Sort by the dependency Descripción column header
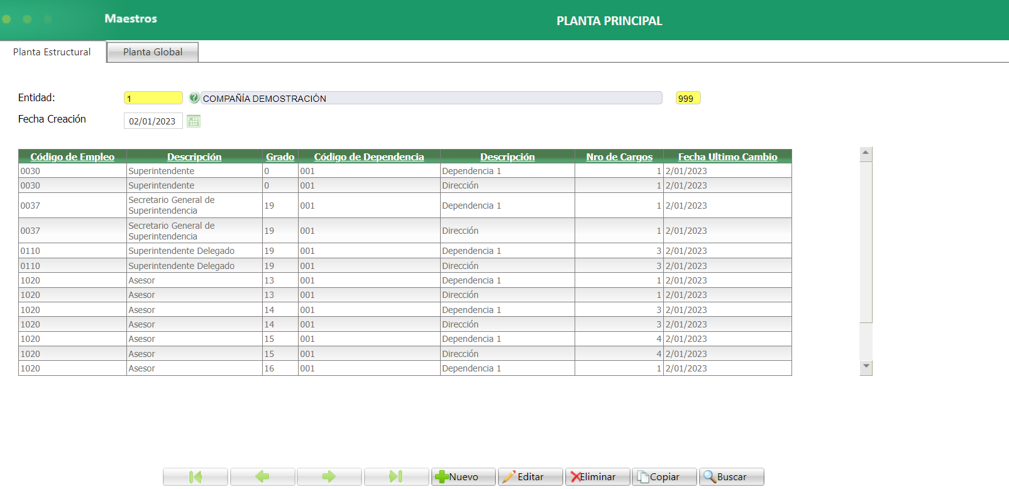 pos(507,157)
